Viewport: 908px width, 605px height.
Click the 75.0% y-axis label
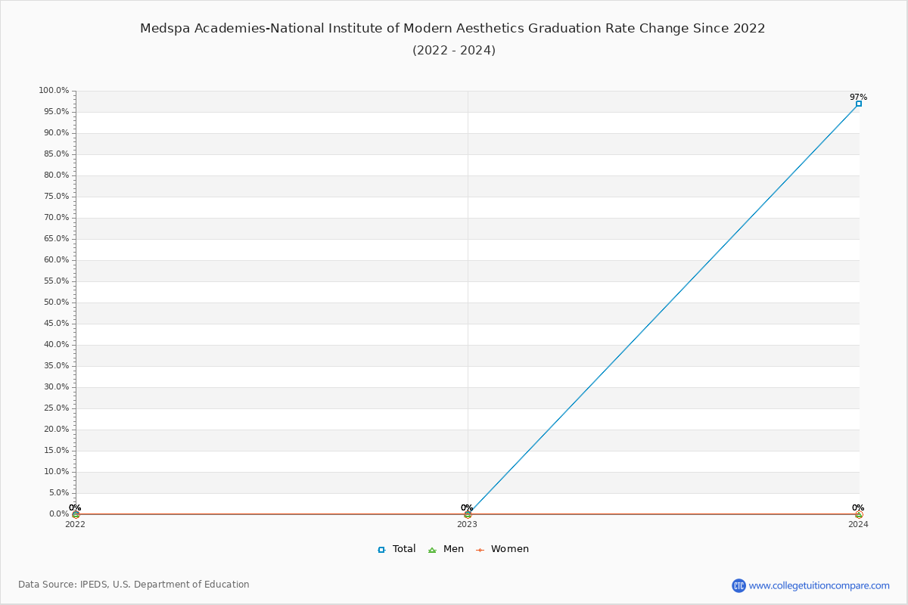(56, 197)
